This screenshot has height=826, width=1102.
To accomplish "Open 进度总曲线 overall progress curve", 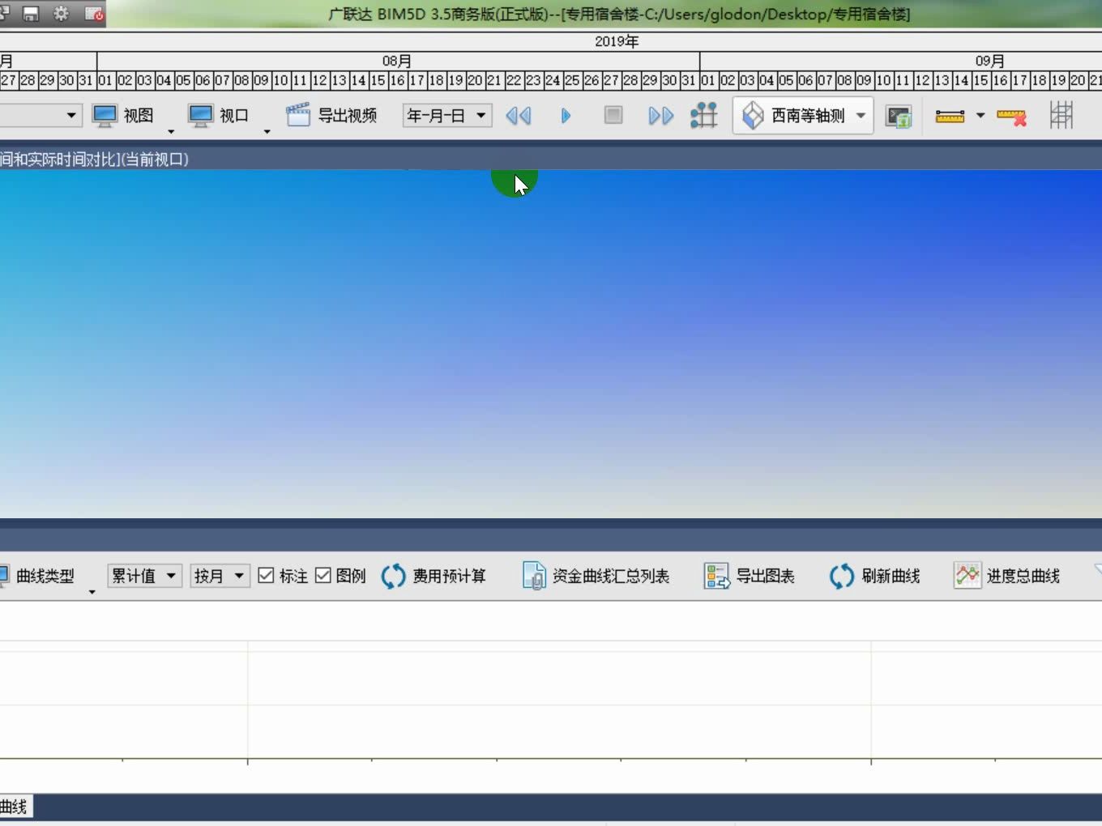I will click(1007, 576).
